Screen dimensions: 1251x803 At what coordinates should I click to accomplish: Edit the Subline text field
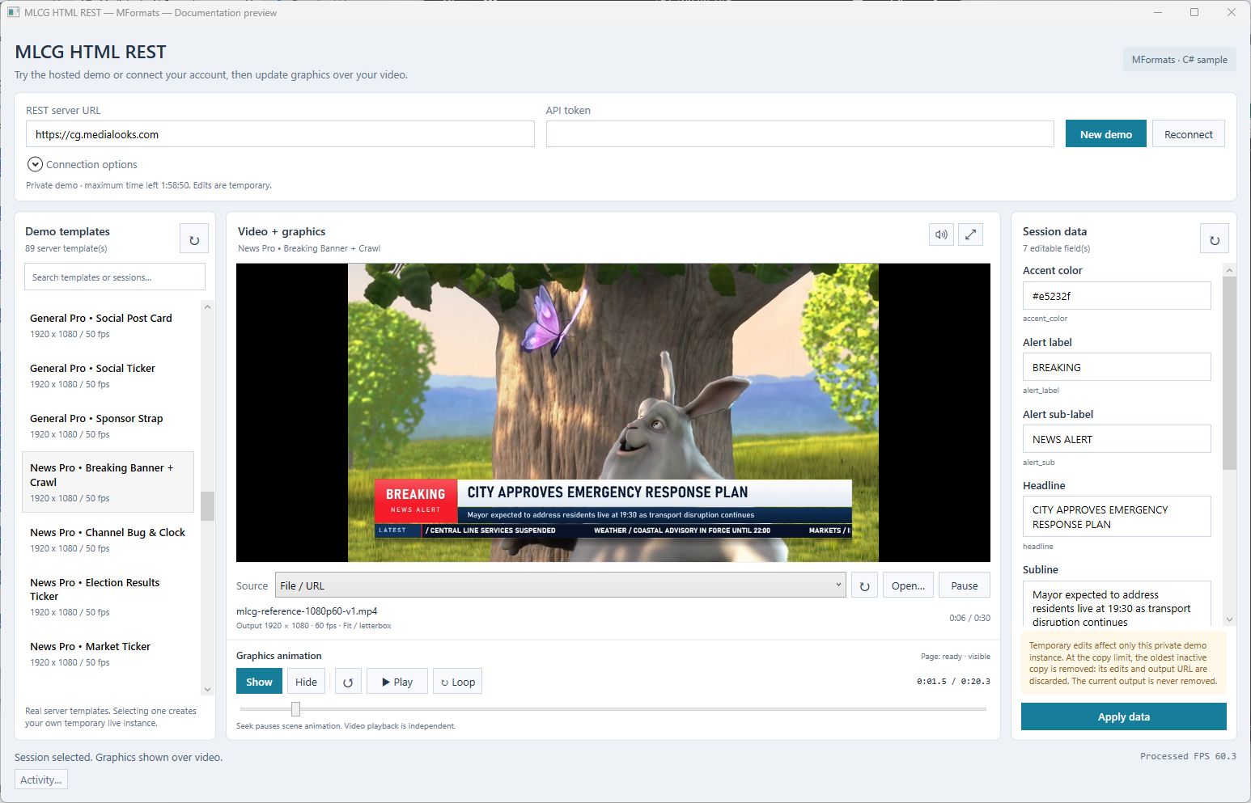pyautogui.click(x=1117, y=604)
